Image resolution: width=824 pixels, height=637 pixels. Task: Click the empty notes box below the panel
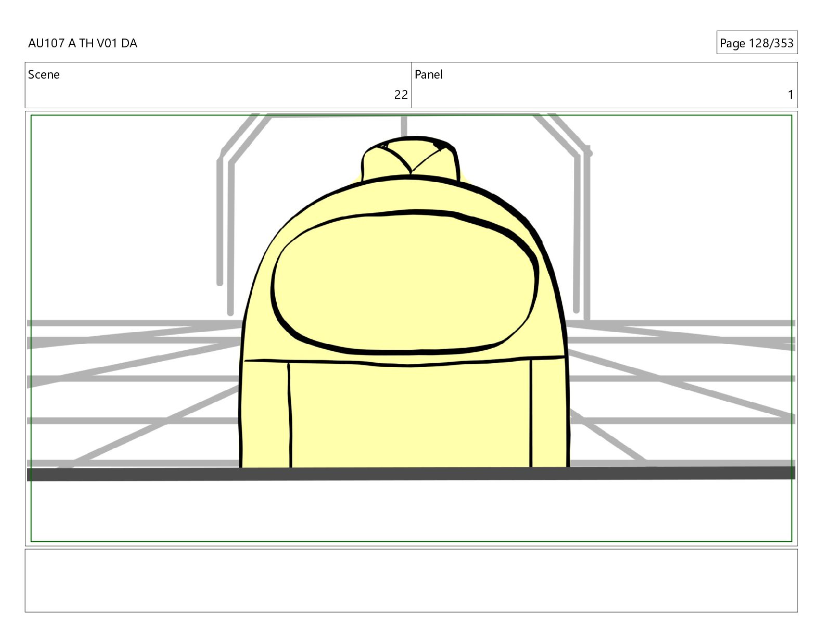pos(411,580)
